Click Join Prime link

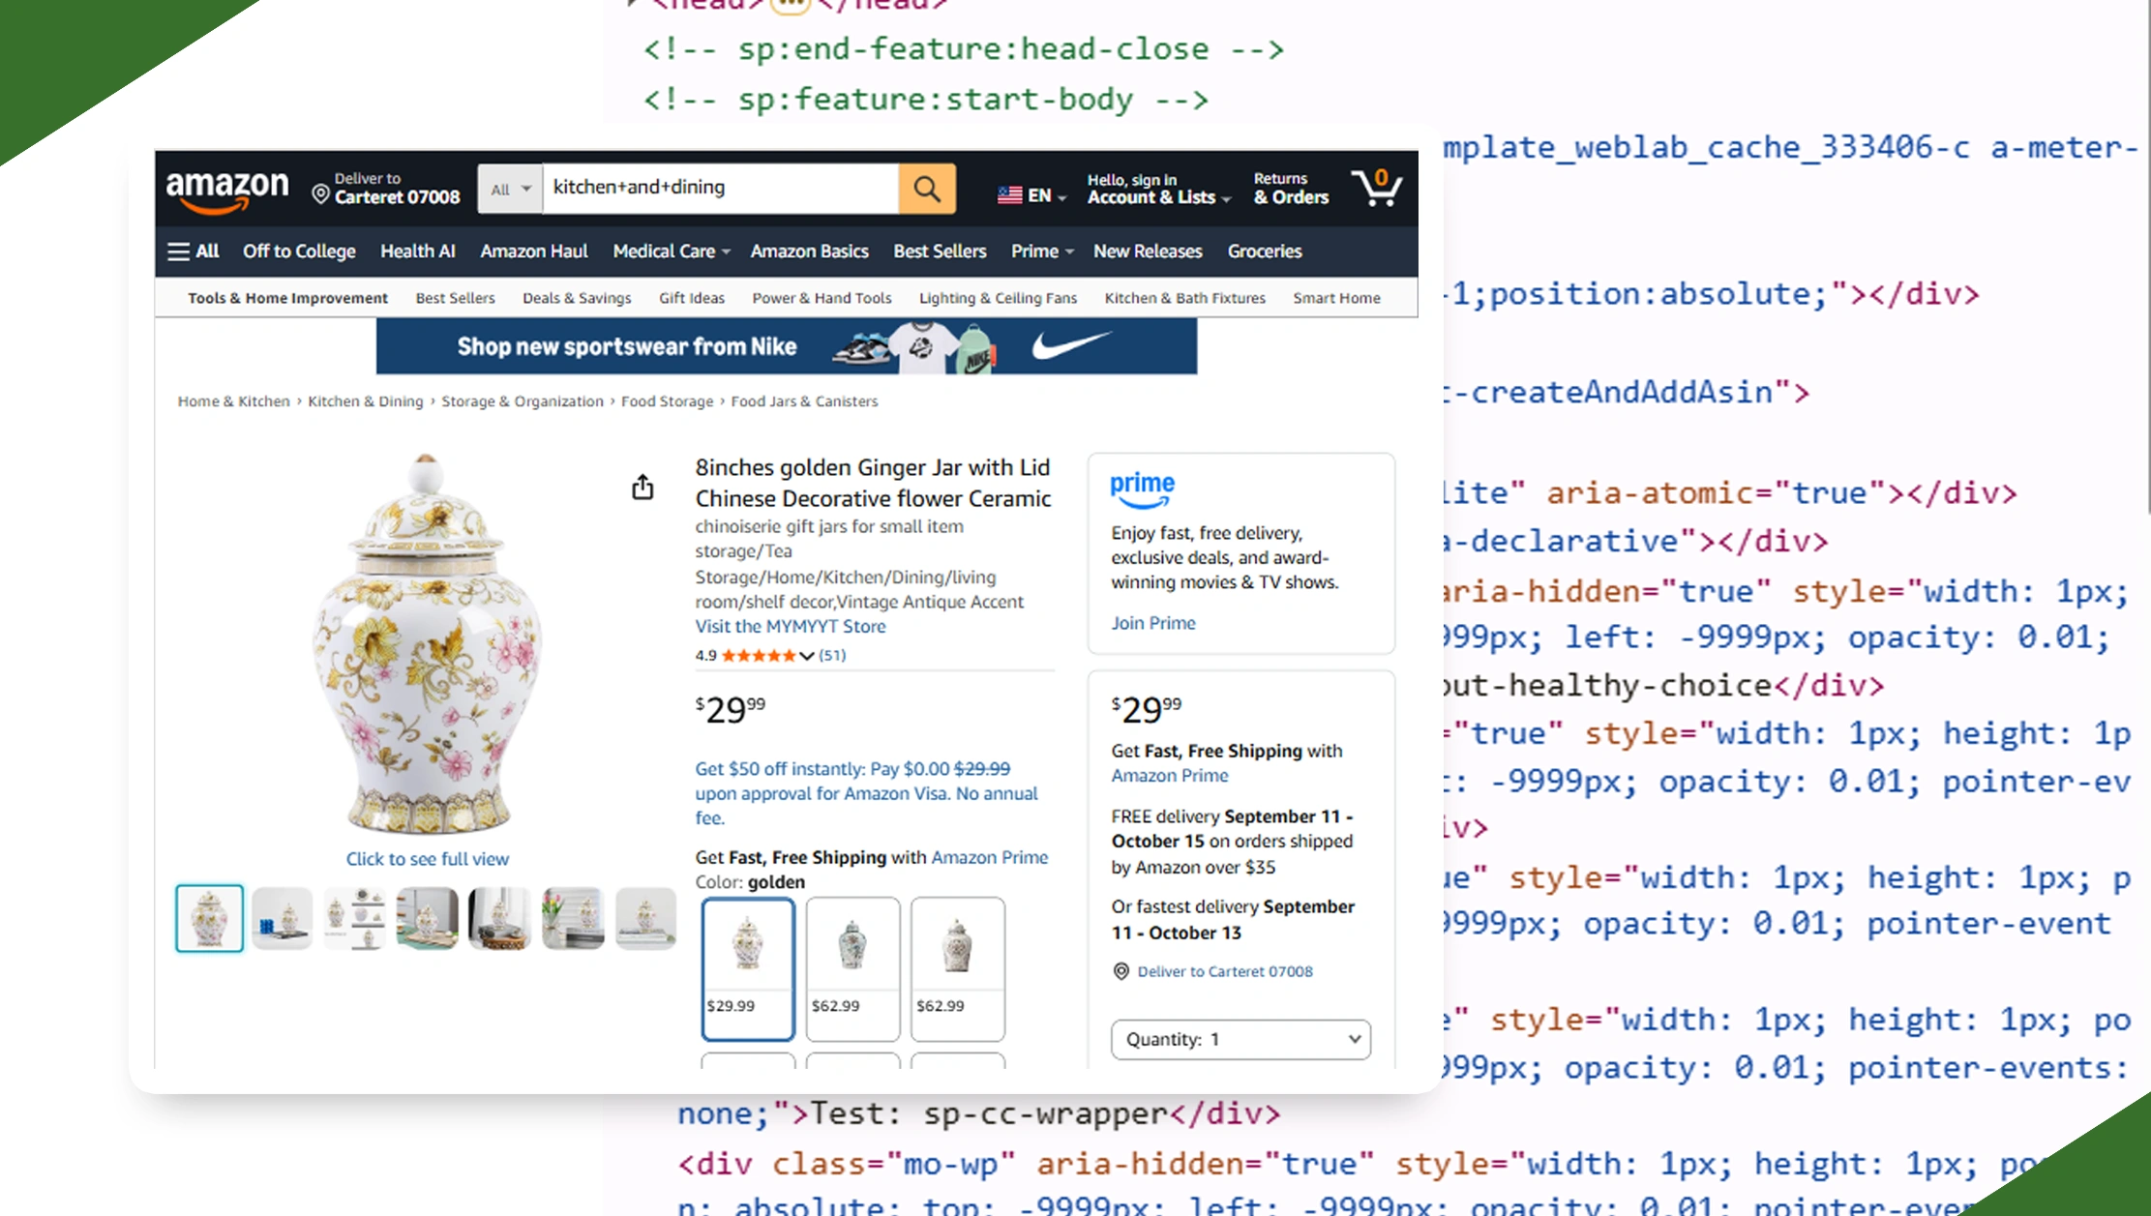(x=1153, y=623)
